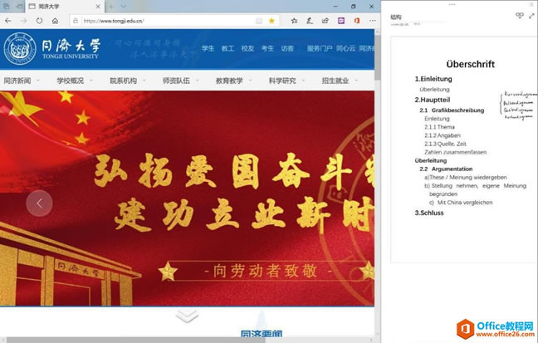The height and width of the screenshot is (343, 538).
Task: Open the 师资队伍 menu
Action: pyautogui.click(x=176, y=81)
